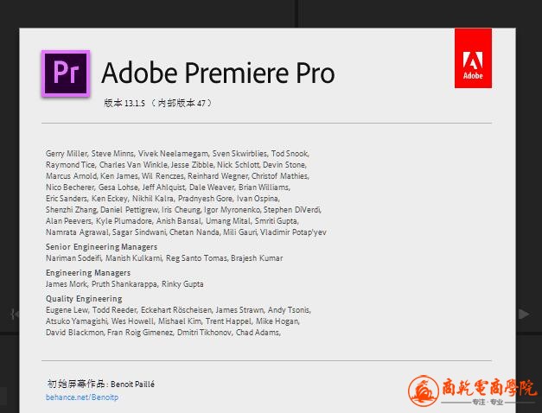Click the name Nariman Sodeifi
The width and height of the screenshot is (542, 413).
coord(73,258)
